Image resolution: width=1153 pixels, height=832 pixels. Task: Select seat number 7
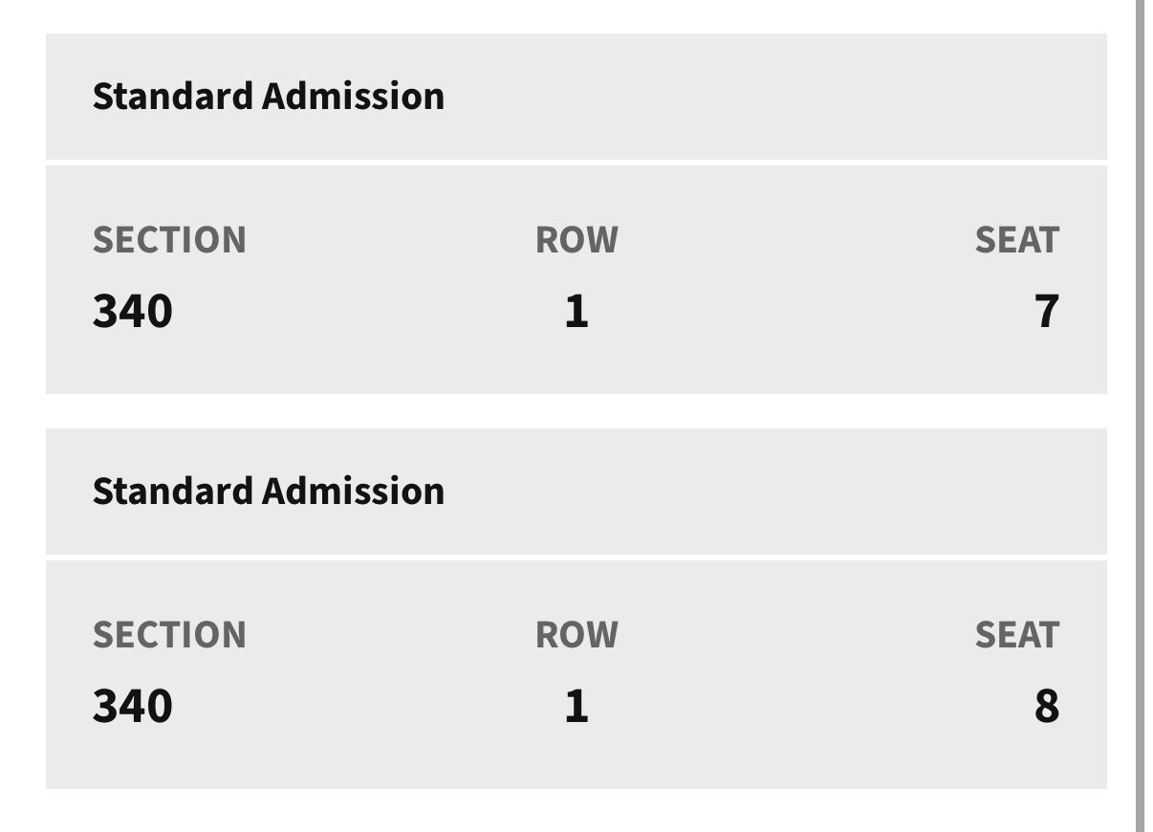click(x=1047, y=312)
